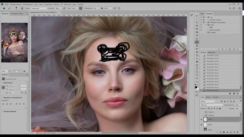This screenshot has height=137, width=244.
Task: Select the Type (T) tool
Action: coord(197,68)
